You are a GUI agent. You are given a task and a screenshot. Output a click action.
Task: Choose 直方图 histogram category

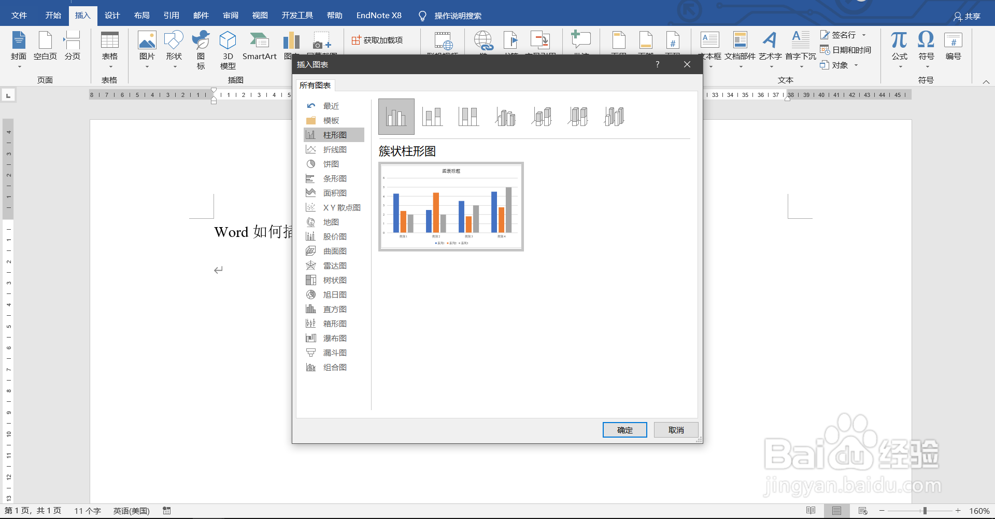[334, 309]
